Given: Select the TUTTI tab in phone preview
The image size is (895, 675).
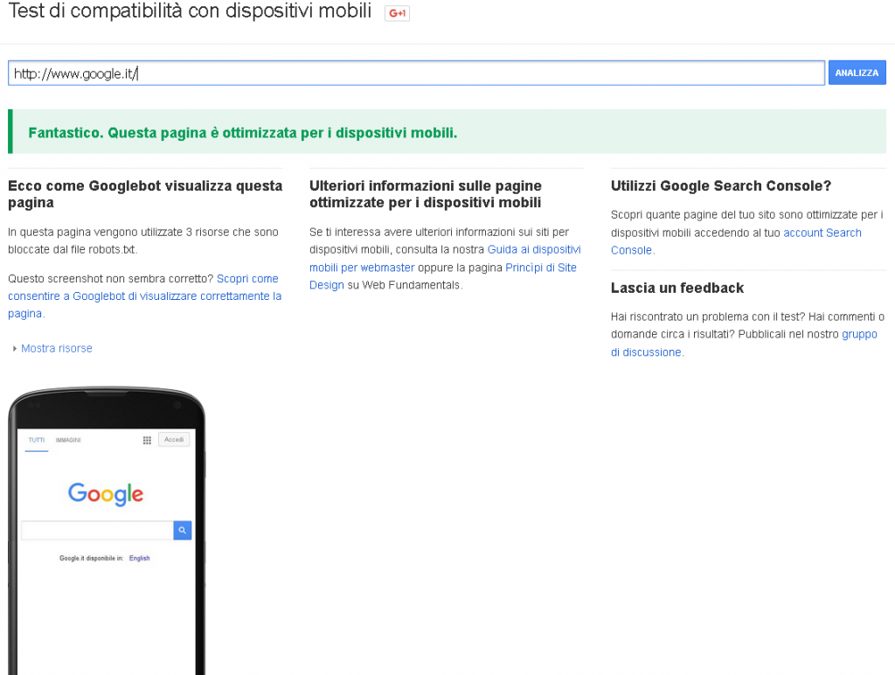Looking at the screenshot, I should pos(37,441).
